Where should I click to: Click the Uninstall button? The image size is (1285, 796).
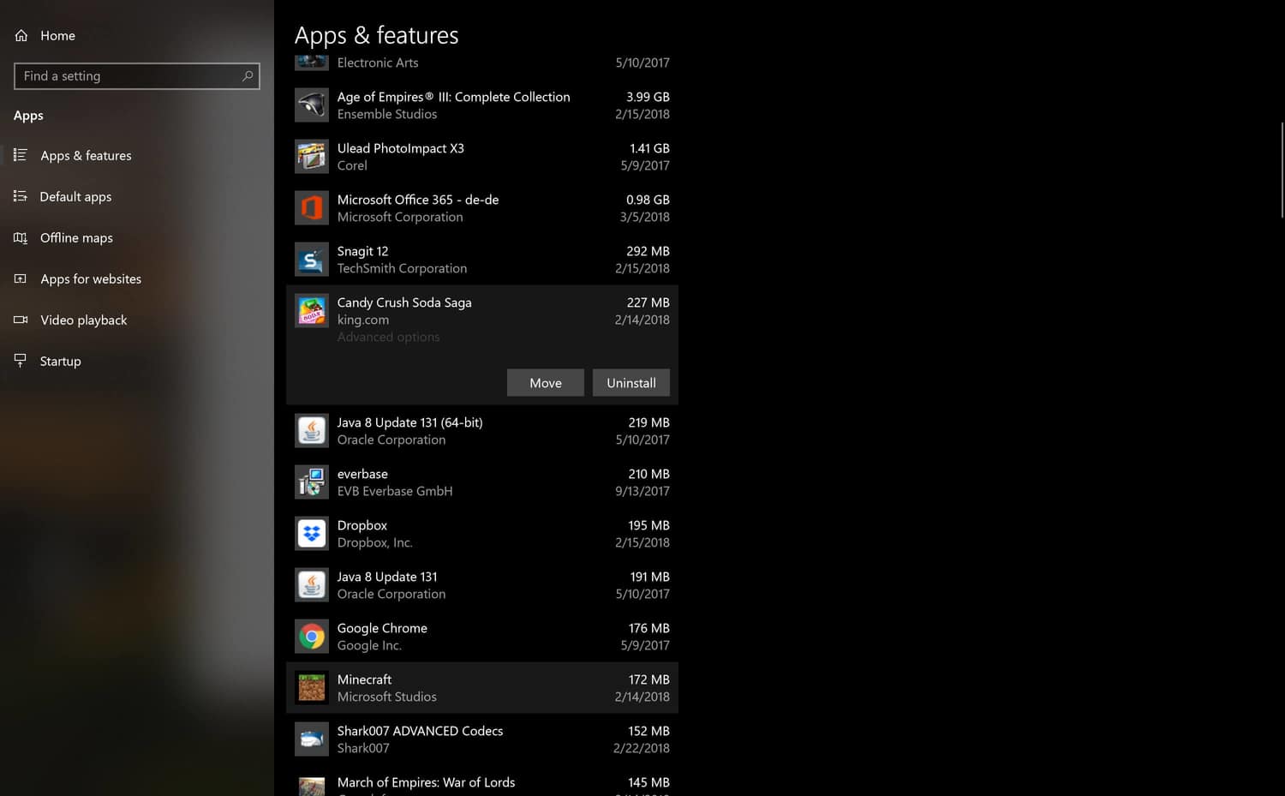pyautogui.click(x=631, y=382)
